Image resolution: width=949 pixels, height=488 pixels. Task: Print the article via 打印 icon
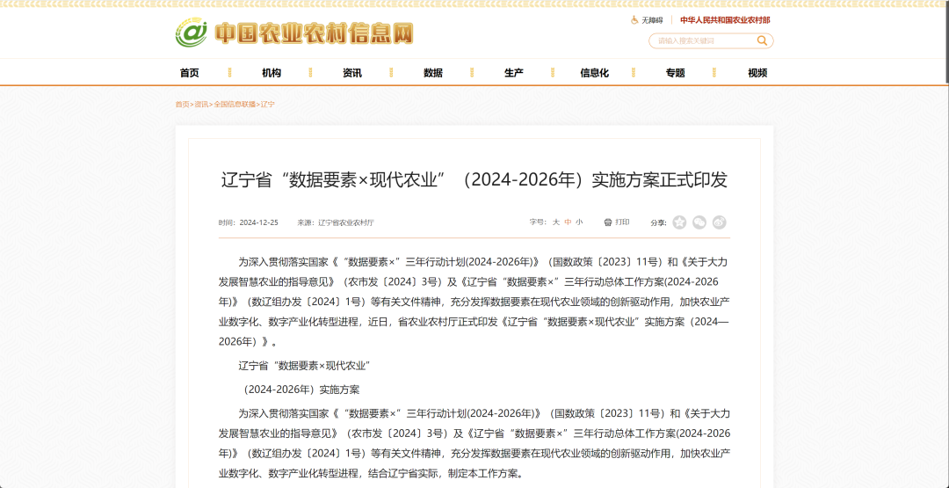(x=617, y=222)
